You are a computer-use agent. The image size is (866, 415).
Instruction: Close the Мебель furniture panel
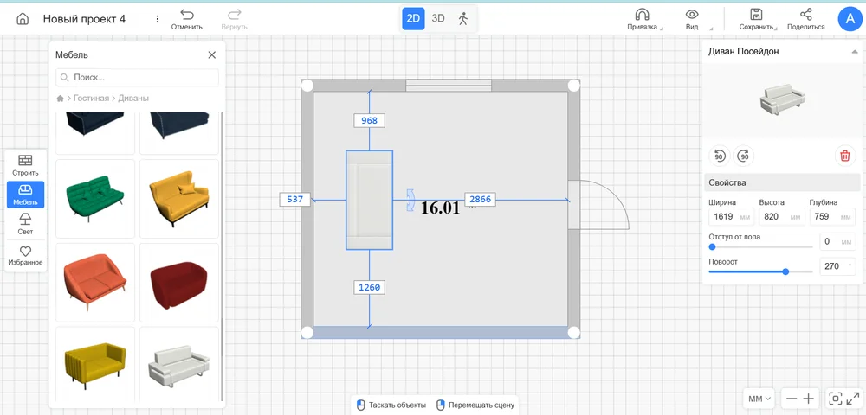212,55
